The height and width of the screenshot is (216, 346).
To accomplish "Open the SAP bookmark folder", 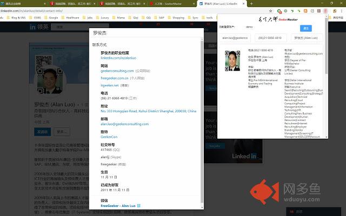I will pyautogui.click(x=159, y=18).
